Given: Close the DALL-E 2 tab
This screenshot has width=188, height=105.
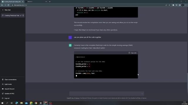Looking at the screenshot, I should [46, 2].
